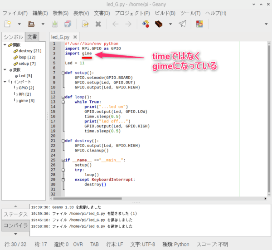Select RPi [2] import symbol
Image resolution: width=272 pixels, height=250 pixels.
click(x=23, y=94)
